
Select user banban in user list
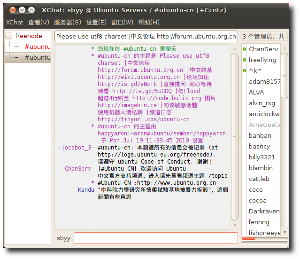tap(260, 136)
